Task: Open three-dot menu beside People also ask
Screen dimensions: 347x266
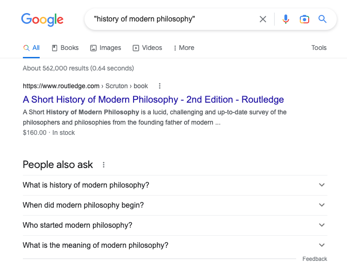Action: click(104, 165)
